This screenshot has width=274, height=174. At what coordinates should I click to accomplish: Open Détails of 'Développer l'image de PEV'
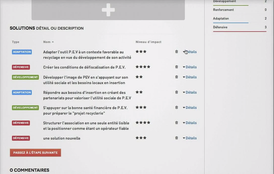[x=190, y=77]
